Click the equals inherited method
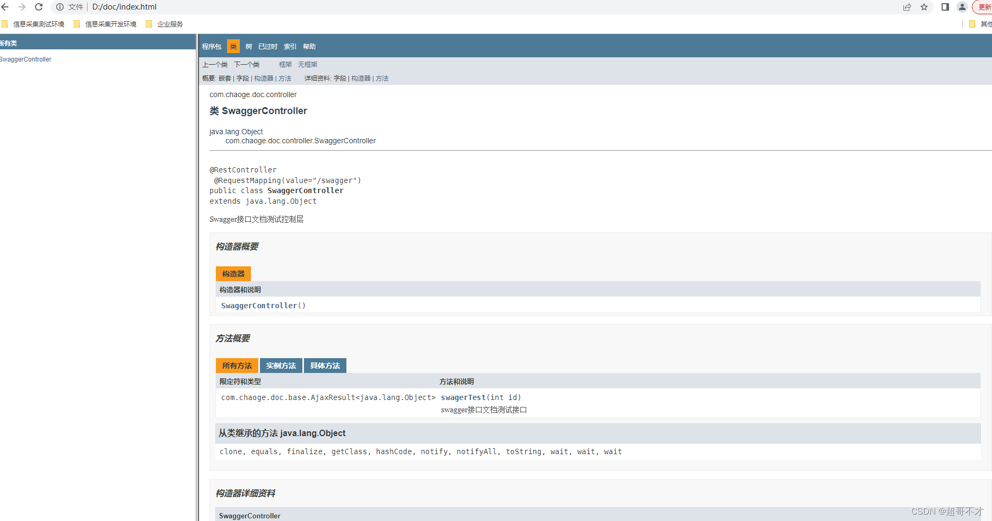This screenshot has height=521, width=992. coord(264,451)
